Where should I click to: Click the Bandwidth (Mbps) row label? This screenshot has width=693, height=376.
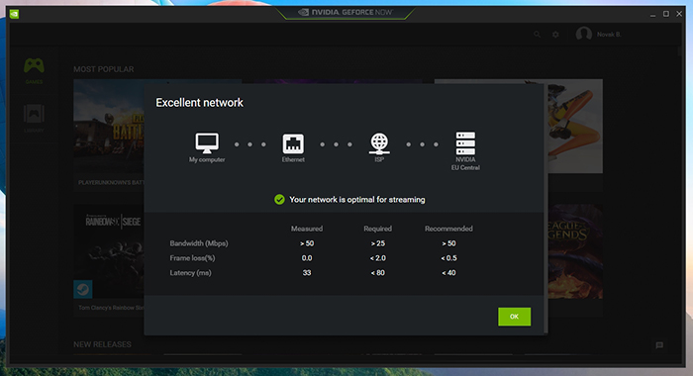[x=199, y=243]
